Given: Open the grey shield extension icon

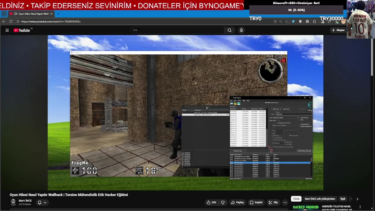Looking at the screenshot, I should (x=300, y=21).
